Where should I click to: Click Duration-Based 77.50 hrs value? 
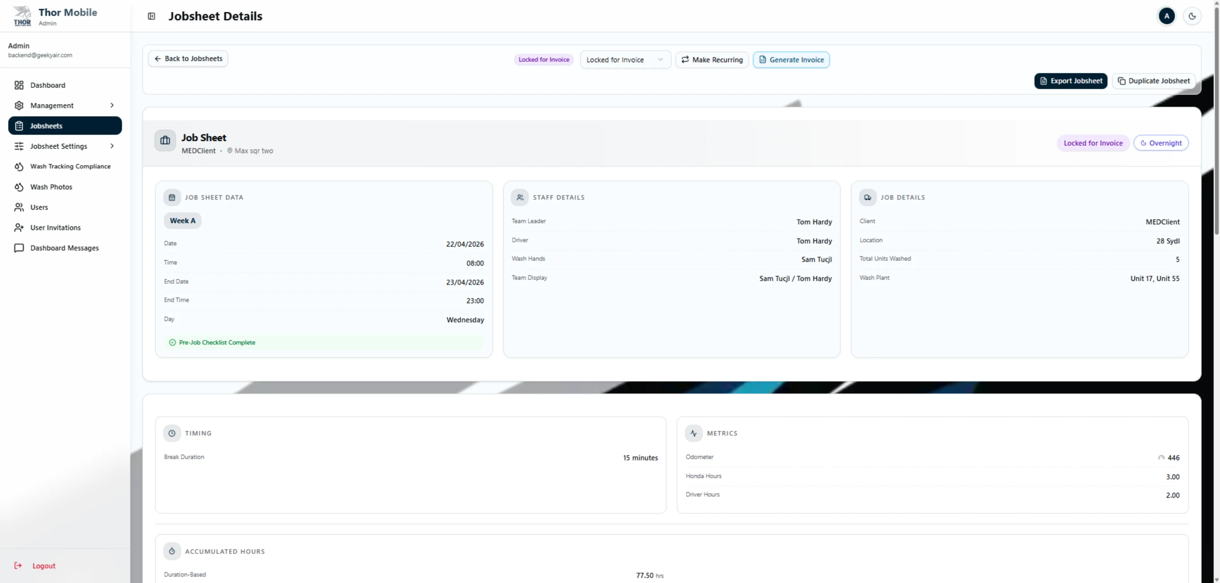tap(649, 575)
